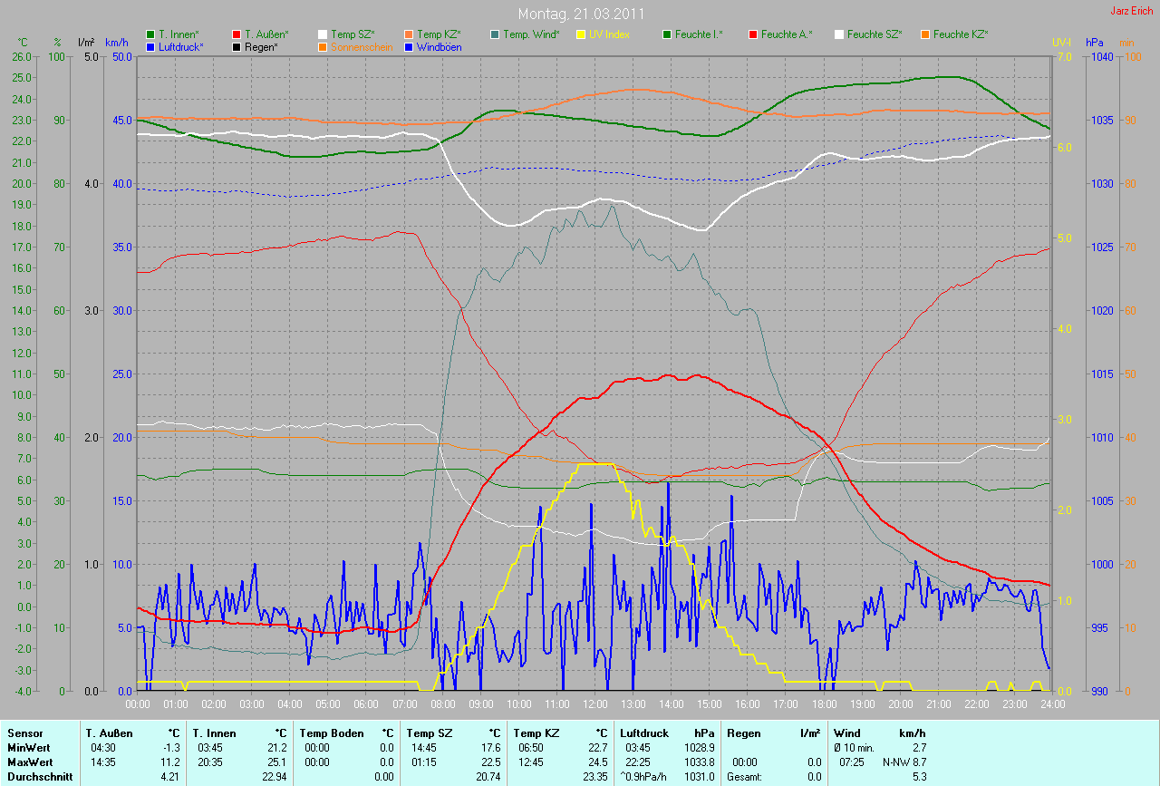The width and height of the screenshot is (1160, 786).
Task: Click the 'Jarz Erich' author label
Action: 1133,11
